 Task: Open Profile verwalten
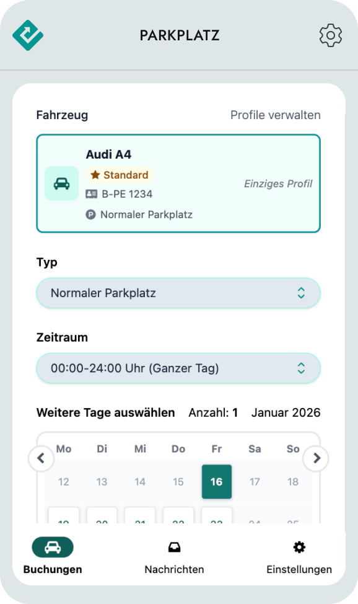pyautogui.click(x=275, y=115)
